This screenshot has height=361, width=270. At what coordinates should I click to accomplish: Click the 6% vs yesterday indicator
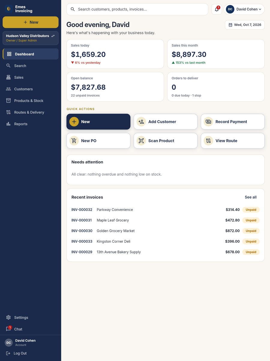pyautogui.click(x=86, y=63)
